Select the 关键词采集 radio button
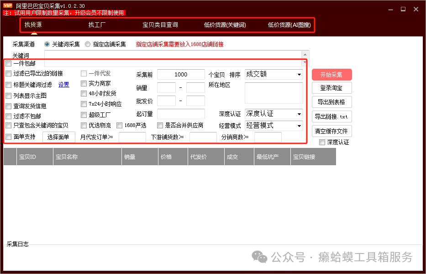 pyautogui.click(x=47, y=44)
